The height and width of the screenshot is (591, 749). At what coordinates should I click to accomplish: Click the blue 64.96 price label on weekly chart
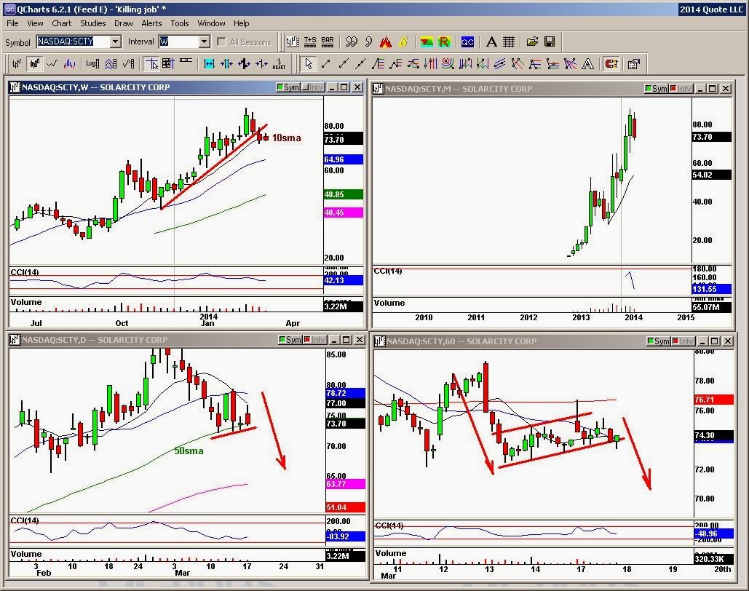[344, 159]
